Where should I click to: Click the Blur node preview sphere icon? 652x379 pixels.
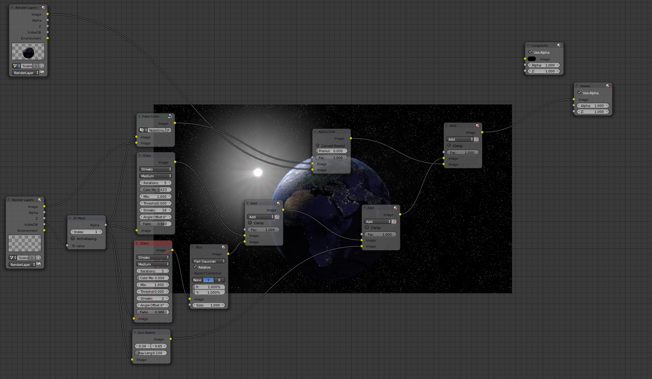[224, 247]
